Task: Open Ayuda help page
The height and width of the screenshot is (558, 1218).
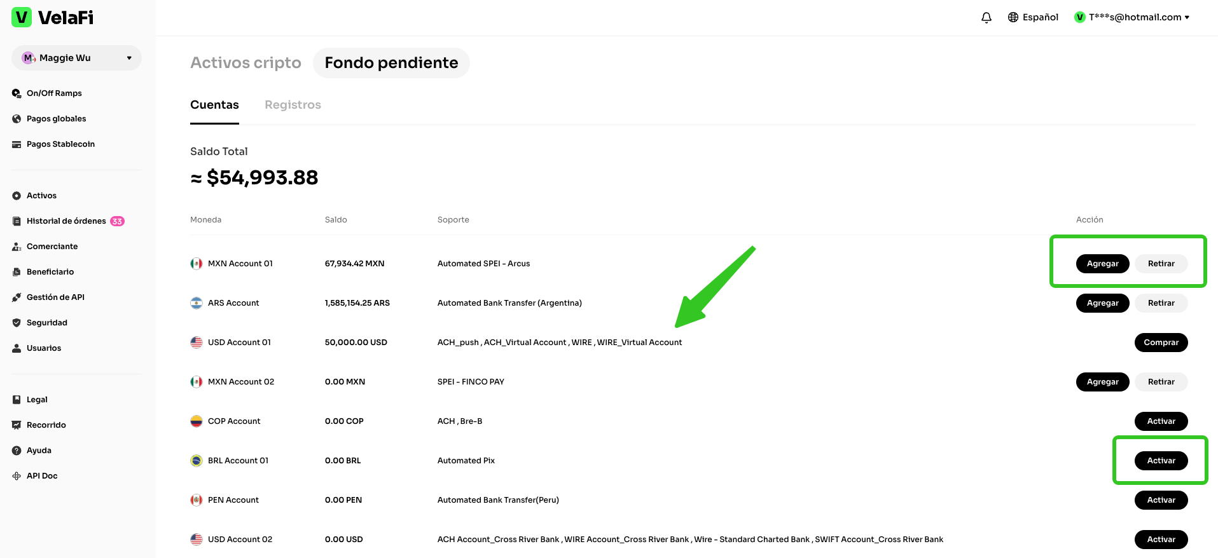Action: (x=38, y=451)
